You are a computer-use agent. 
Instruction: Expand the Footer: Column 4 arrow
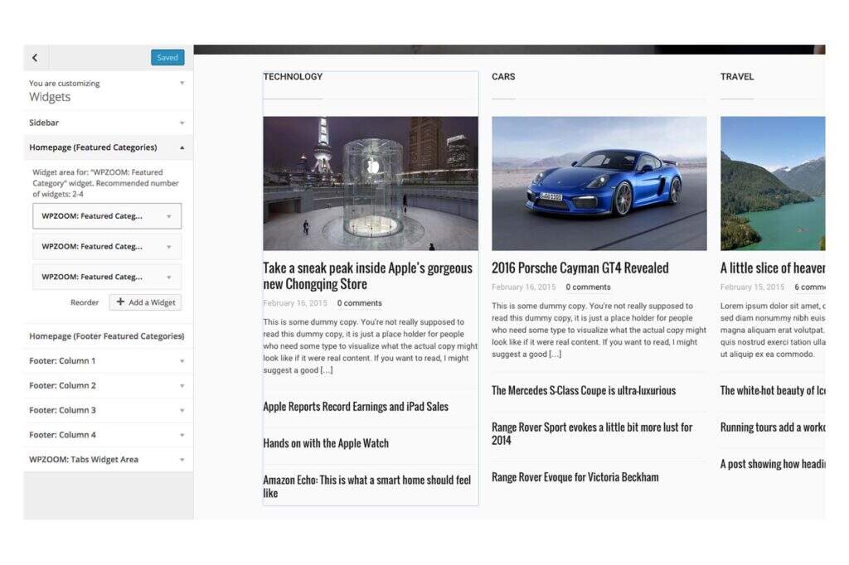click(182, 435)
